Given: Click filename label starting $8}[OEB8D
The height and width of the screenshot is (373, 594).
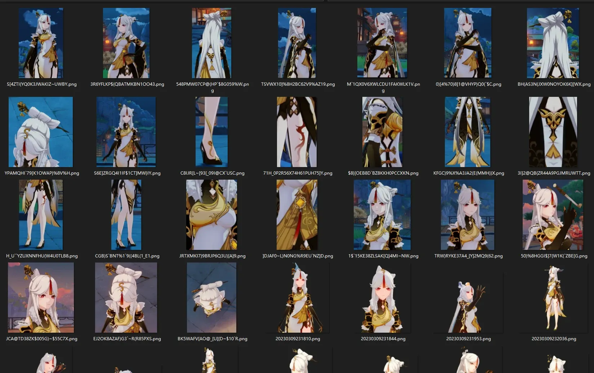Looking at the screenshot, I should click(x=383, y=173).
